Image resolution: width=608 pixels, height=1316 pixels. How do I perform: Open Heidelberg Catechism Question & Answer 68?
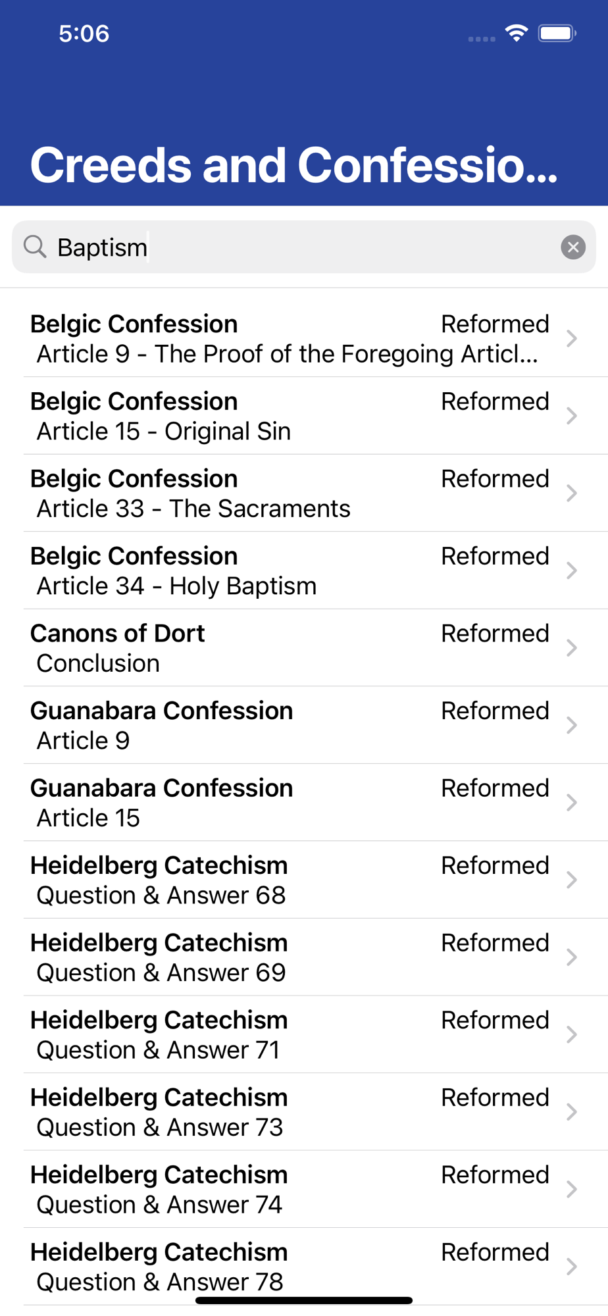(x=290, y=880)
